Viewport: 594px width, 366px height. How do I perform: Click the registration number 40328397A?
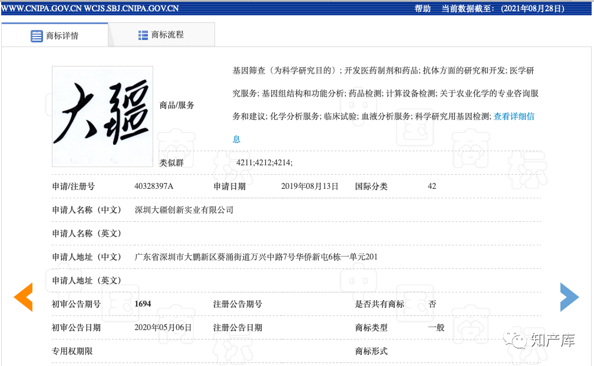(x=154, y=187)
